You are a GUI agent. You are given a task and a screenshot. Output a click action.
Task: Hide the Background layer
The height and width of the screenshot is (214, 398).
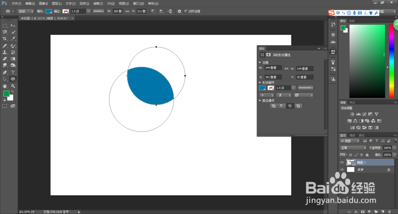coord(342,169)
